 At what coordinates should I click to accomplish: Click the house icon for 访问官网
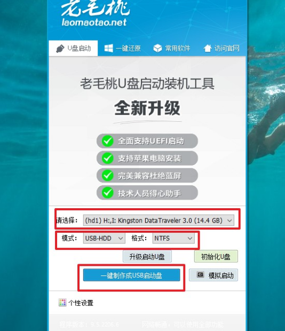pyautogui.click(x=208, y=48)
